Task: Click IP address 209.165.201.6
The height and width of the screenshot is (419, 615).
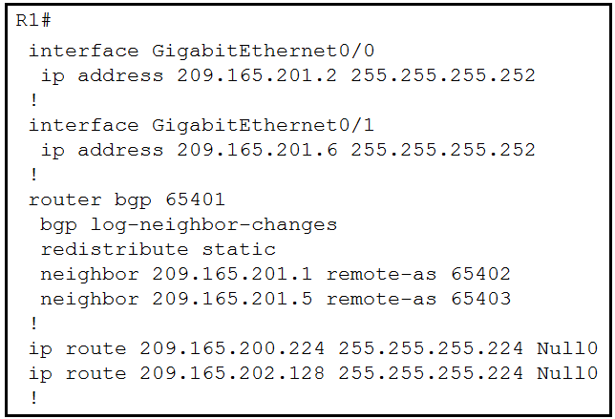Action: [257, 150]
